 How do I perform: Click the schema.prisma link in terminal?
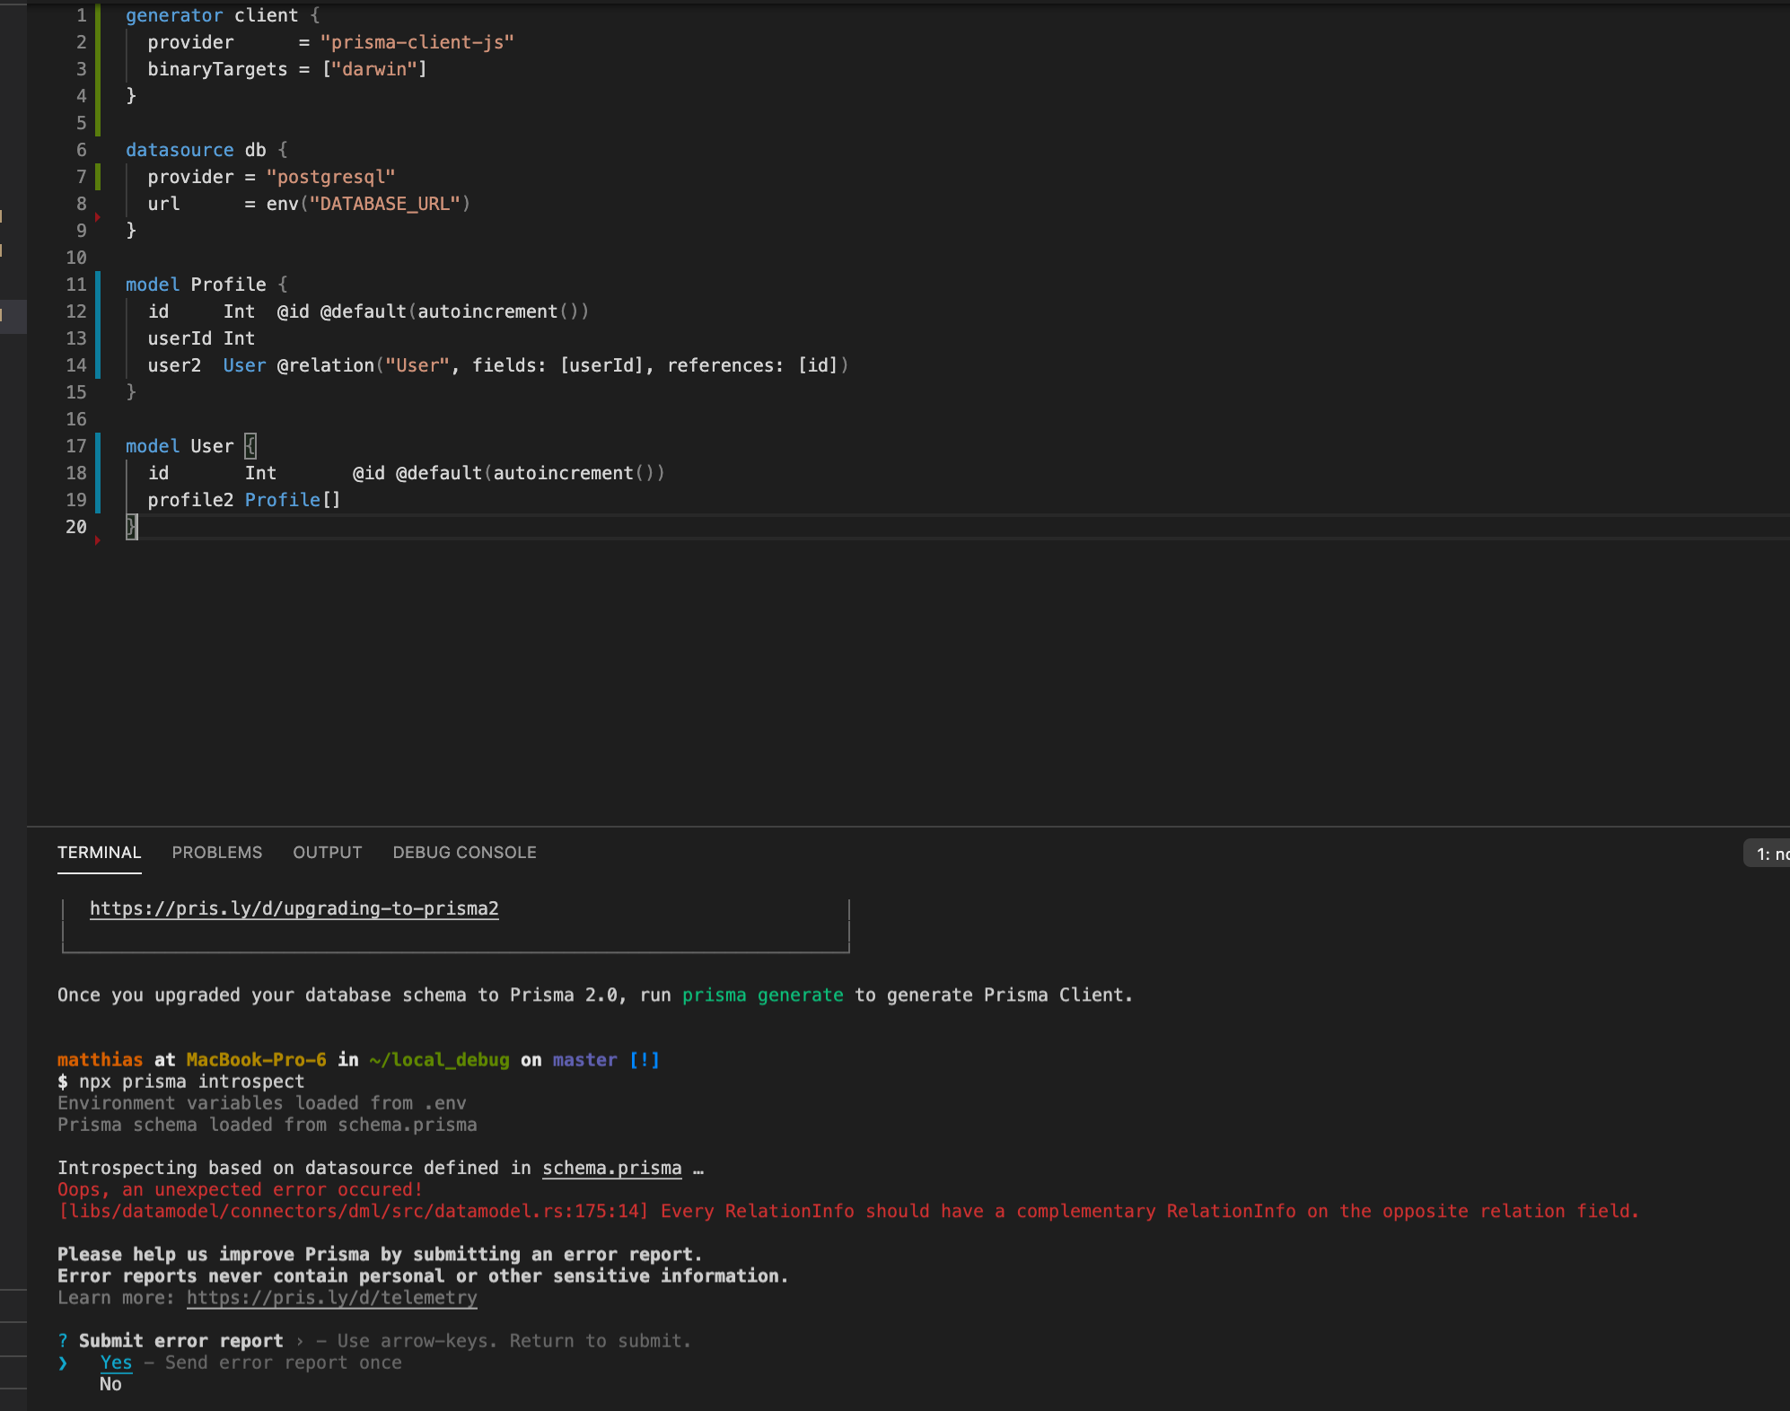tap(611, 1168)
